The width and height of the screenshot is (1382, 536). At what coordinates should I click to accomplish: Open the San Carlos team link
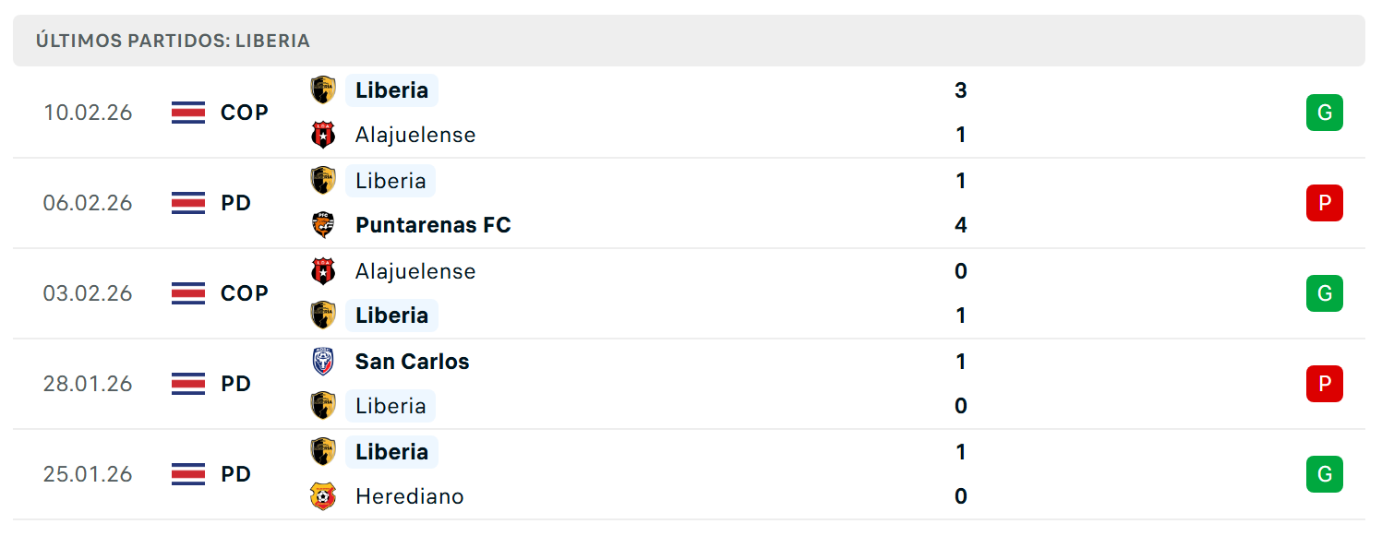412,362
